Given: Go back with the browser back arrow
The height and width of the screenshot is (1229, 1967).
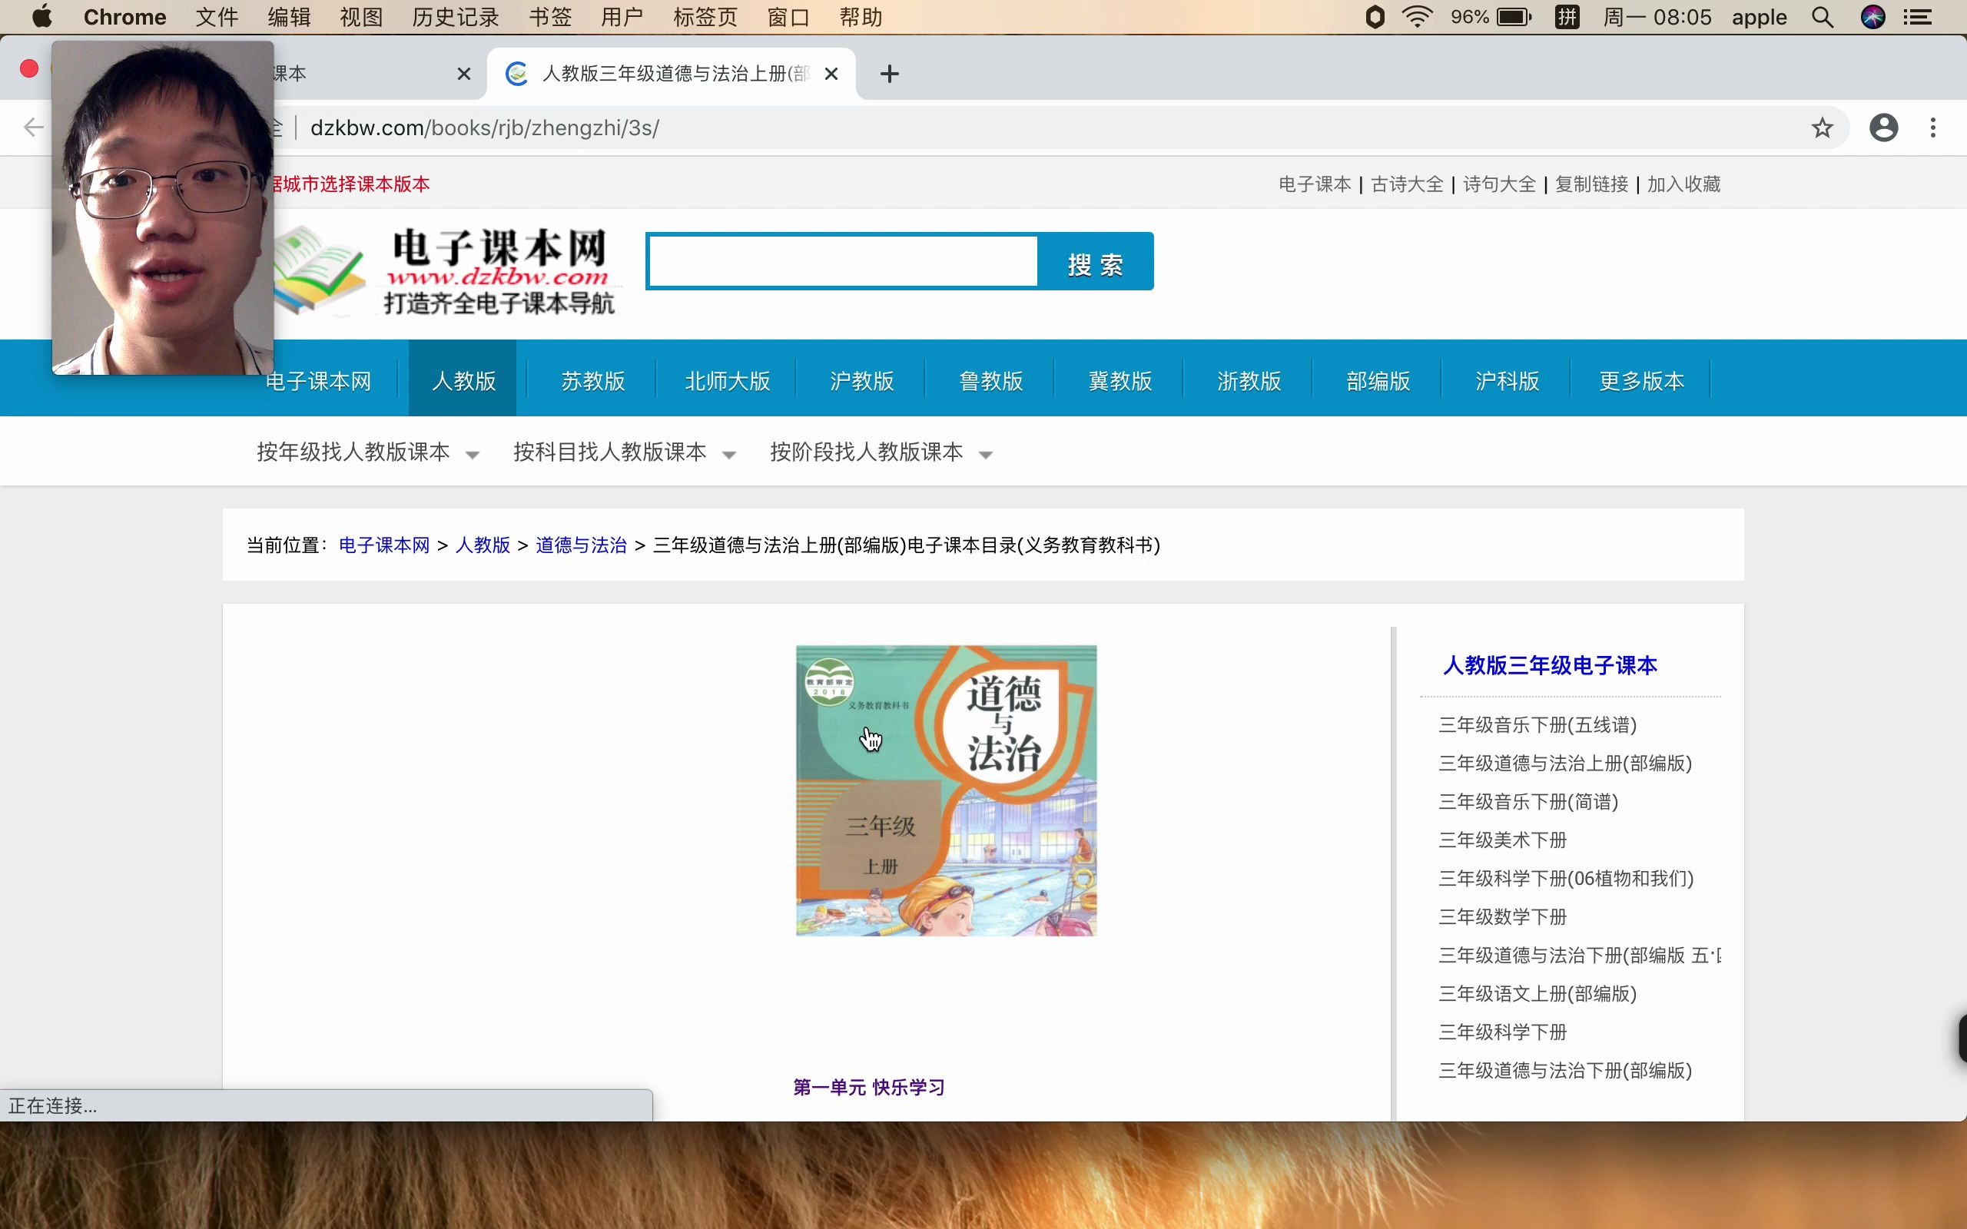Looking at the screenshot, I should [x=33, y=128].
